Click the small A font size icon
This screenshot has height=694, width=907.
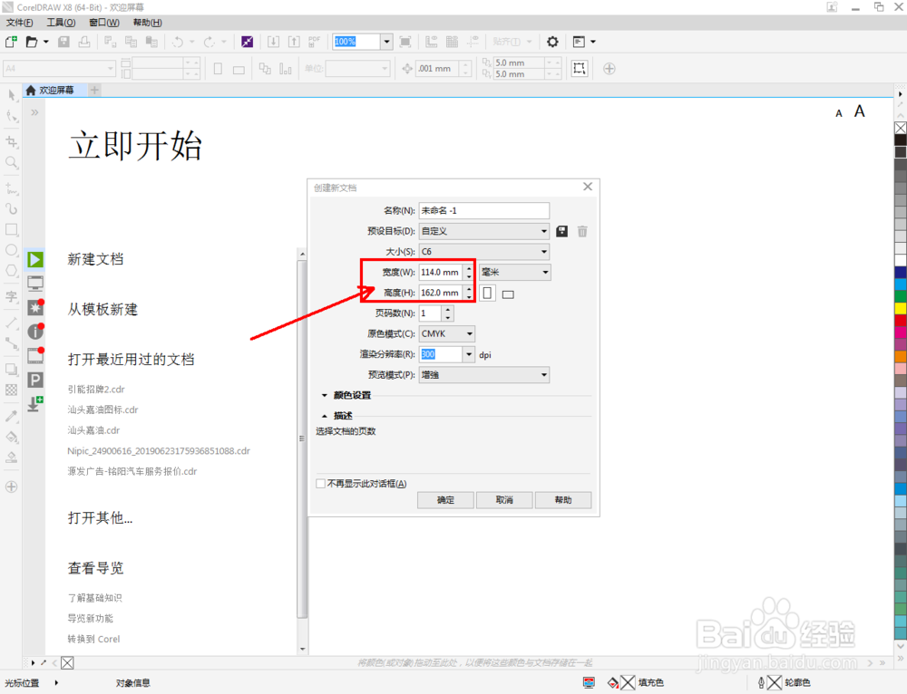click(x=839, y=114)
